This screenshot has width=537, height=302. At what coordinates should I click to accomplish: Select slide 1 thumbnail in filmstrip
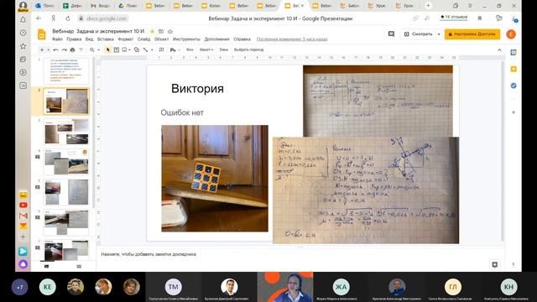pos(66,70)
